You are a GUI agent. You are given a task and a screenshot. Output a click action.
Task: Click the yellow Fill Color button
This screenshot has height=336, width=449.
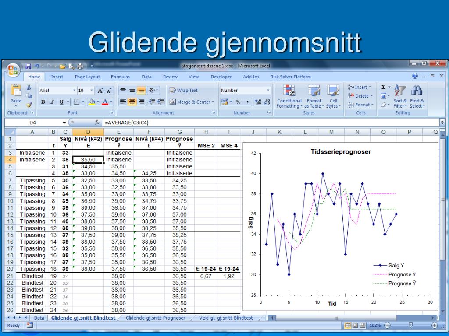(92, 102)
